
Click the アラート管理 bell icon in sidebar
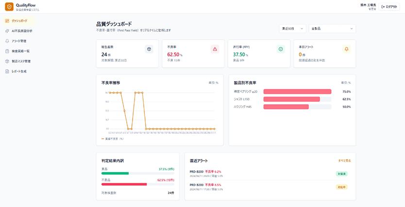(x=7, y=41)
